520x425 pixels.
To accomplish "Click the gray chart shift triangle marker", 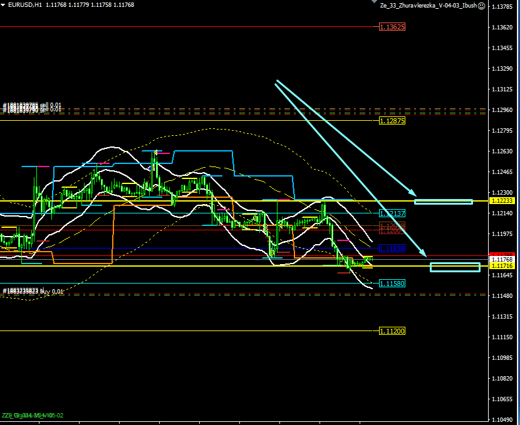I will (x=375, y=1).
